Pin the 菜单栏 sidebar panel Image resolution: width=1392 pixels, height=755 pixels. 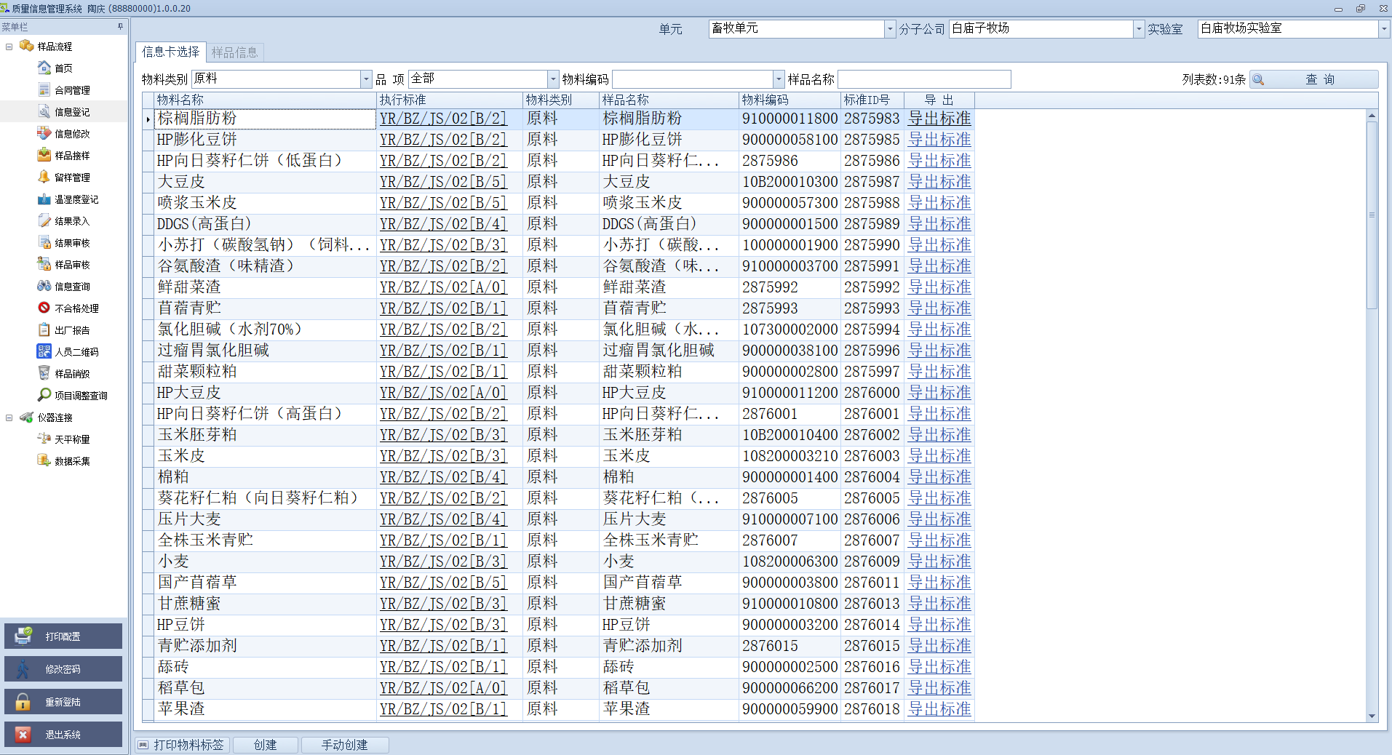[120, 27]
